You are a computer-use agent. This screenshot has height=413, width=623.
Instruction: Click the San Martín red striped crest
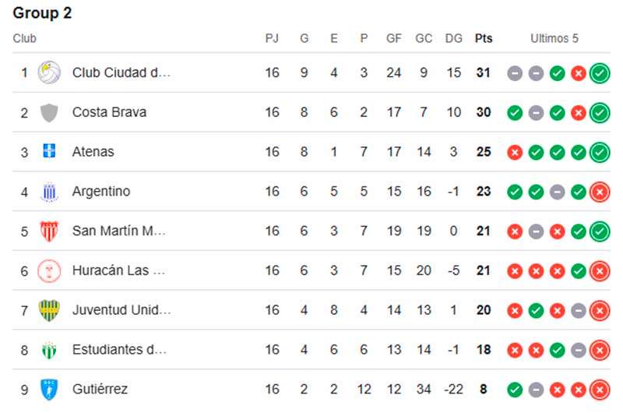(x=49, y=231)
